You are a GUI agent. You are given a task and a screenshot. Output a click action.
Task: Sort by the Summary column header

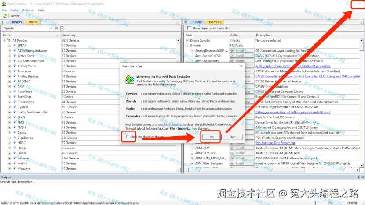(x=120, y=35)
